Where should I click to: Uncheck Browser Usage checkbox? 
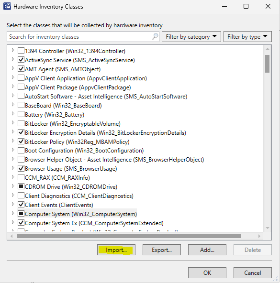pos(21,168)
